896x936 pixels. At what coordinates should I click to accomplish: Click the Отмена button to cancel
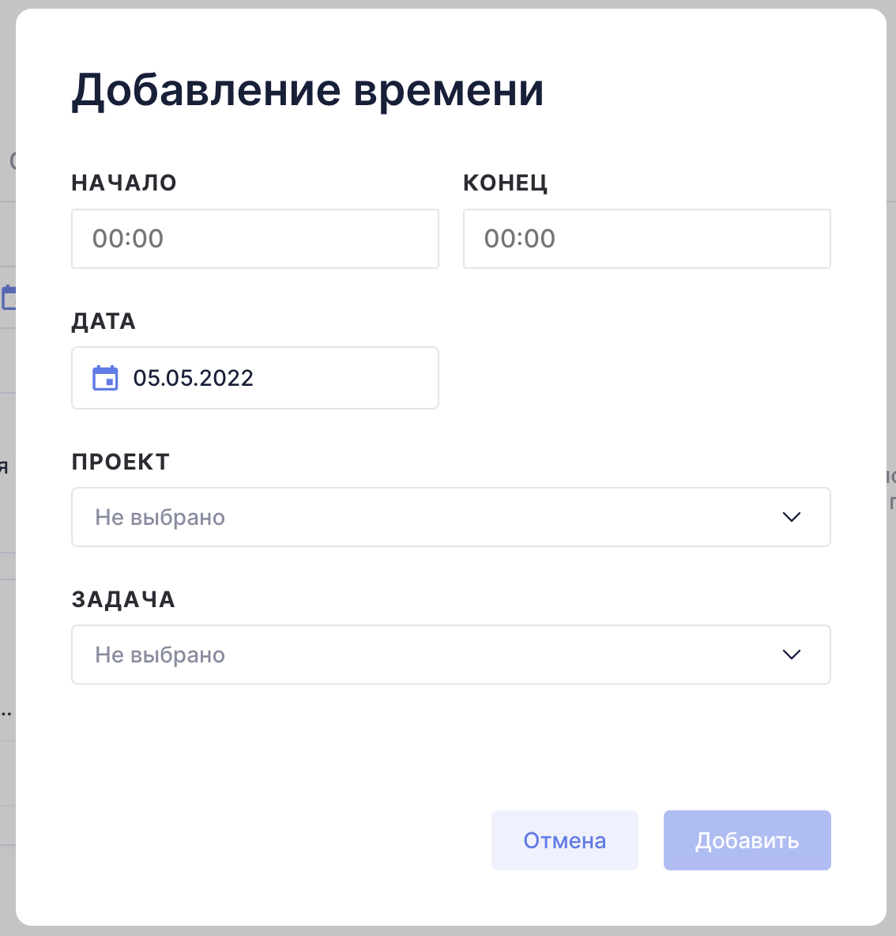pos(565,840)
